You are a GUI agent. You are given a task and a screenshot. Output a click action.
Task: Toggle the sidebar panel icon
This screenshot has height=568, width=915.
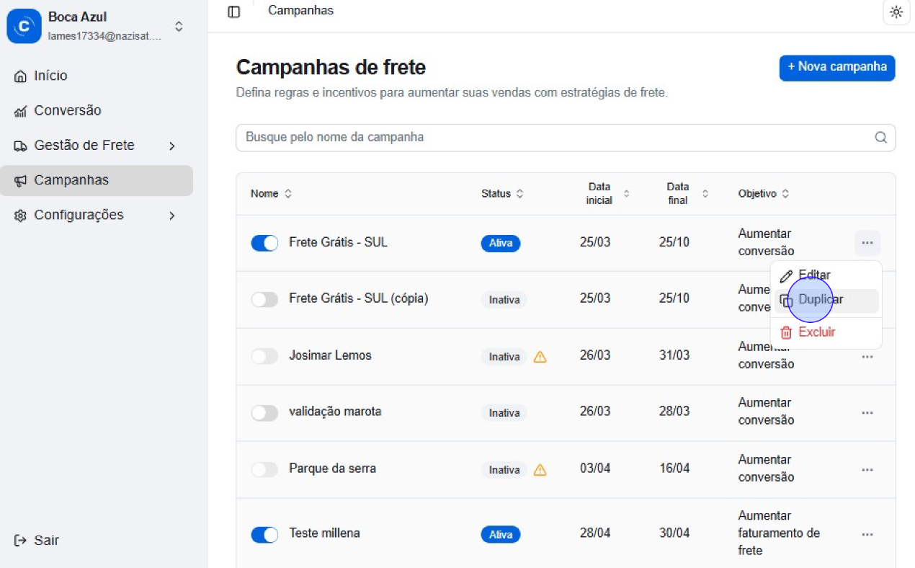click(233, 12)
